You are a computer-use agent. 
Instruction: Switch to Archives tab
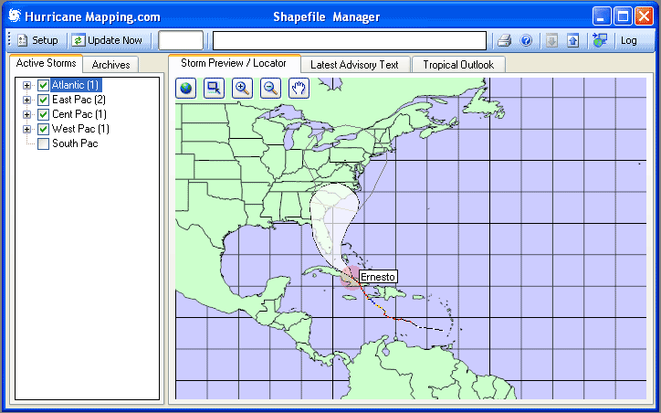[110, 65]
